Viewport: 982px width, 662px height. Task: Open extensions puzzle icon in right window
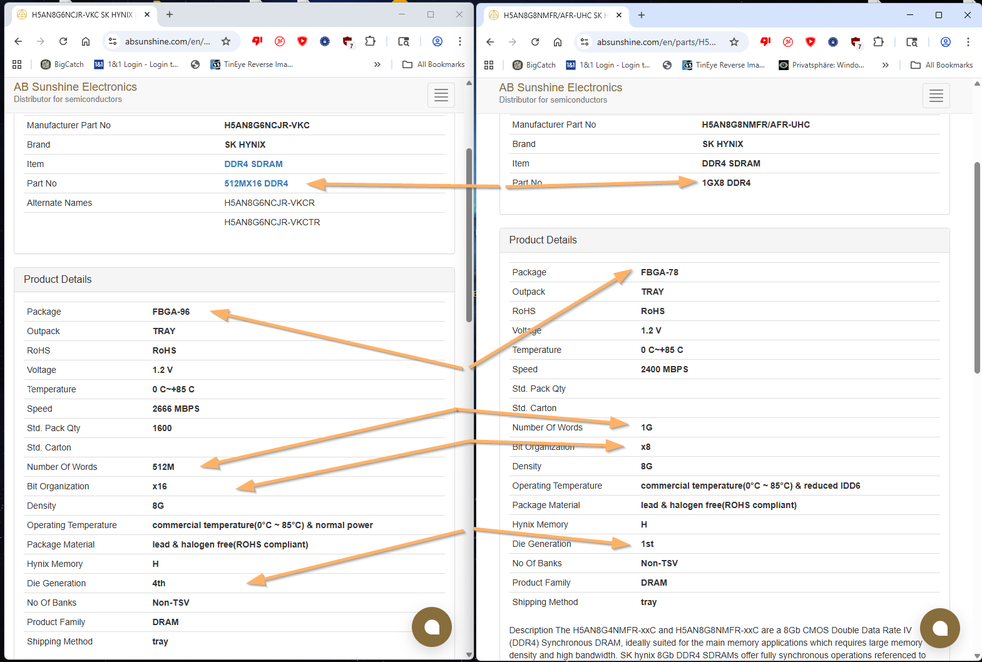coord(879,42)
